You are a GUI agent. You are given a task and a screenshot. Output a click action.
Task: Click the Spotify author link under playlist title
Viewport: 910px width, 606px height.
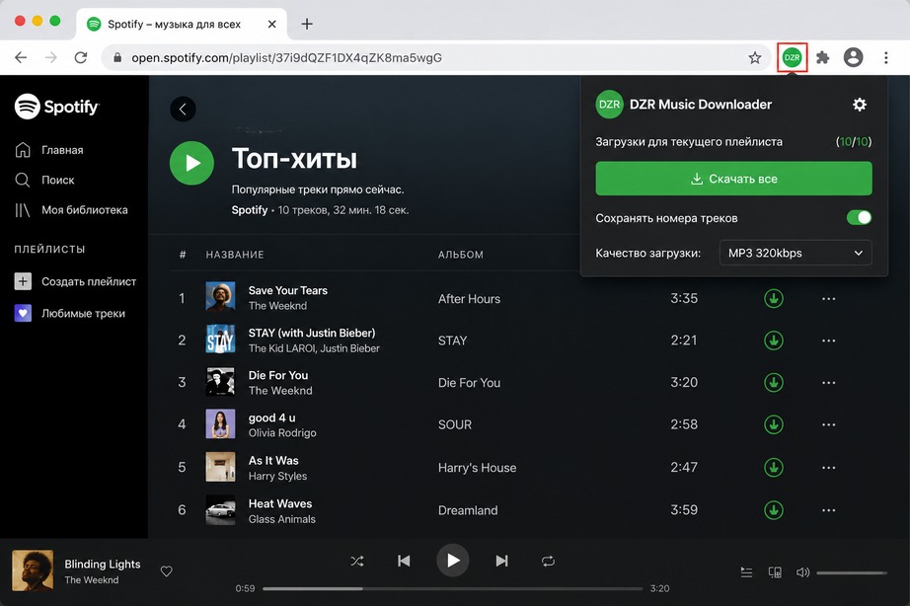pos(250,210)
